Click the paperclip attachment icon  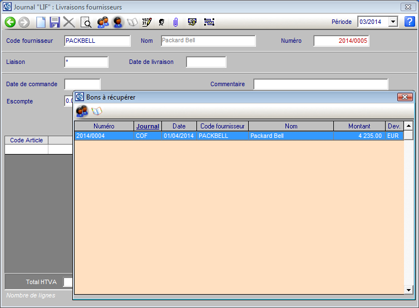(x=175, y=22)
